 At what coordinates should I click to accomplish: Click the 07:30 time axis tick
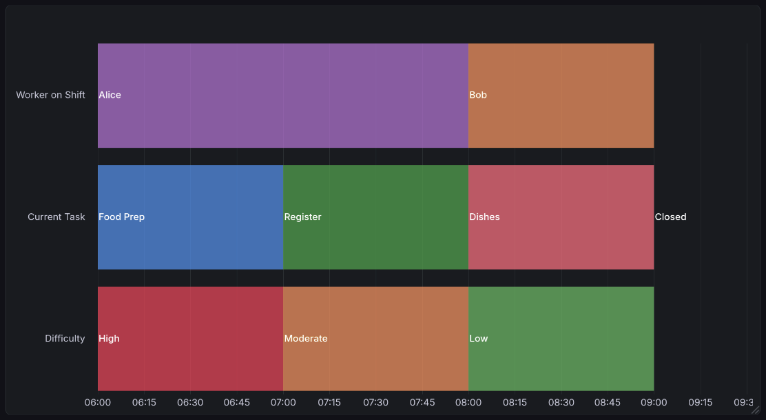(375, 402)
